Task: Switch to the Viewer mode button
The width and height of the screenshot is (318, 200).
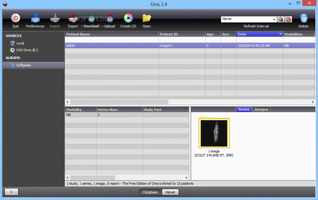Action: click(170, 192)
